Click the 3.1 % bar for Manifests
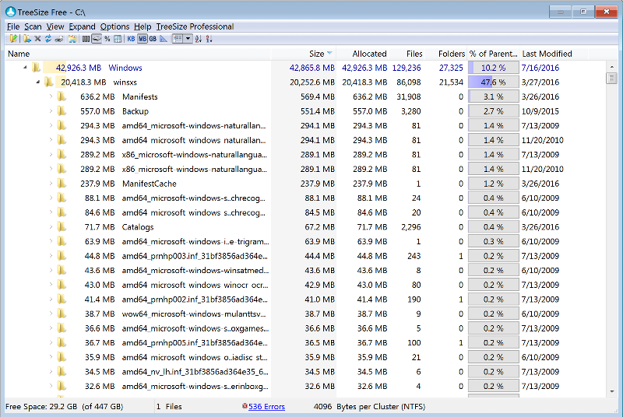 click(x=493, y=96)
